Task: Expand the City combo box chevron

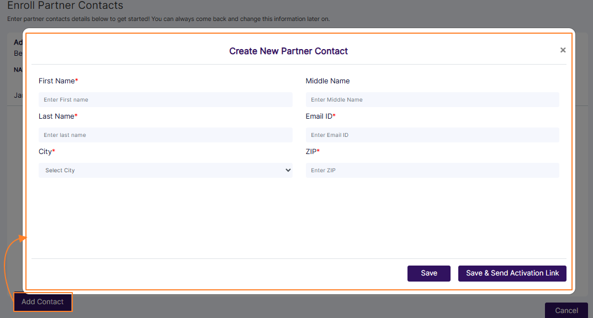Action: (x=288, y=170)
